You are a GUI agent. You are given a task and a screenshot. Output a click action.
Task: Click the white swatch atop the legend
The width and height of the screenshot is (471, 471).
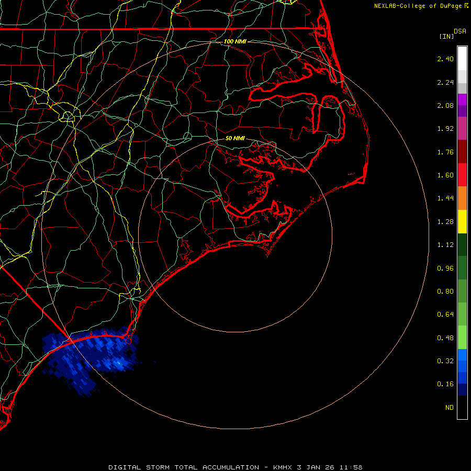[x=462, y=59]
